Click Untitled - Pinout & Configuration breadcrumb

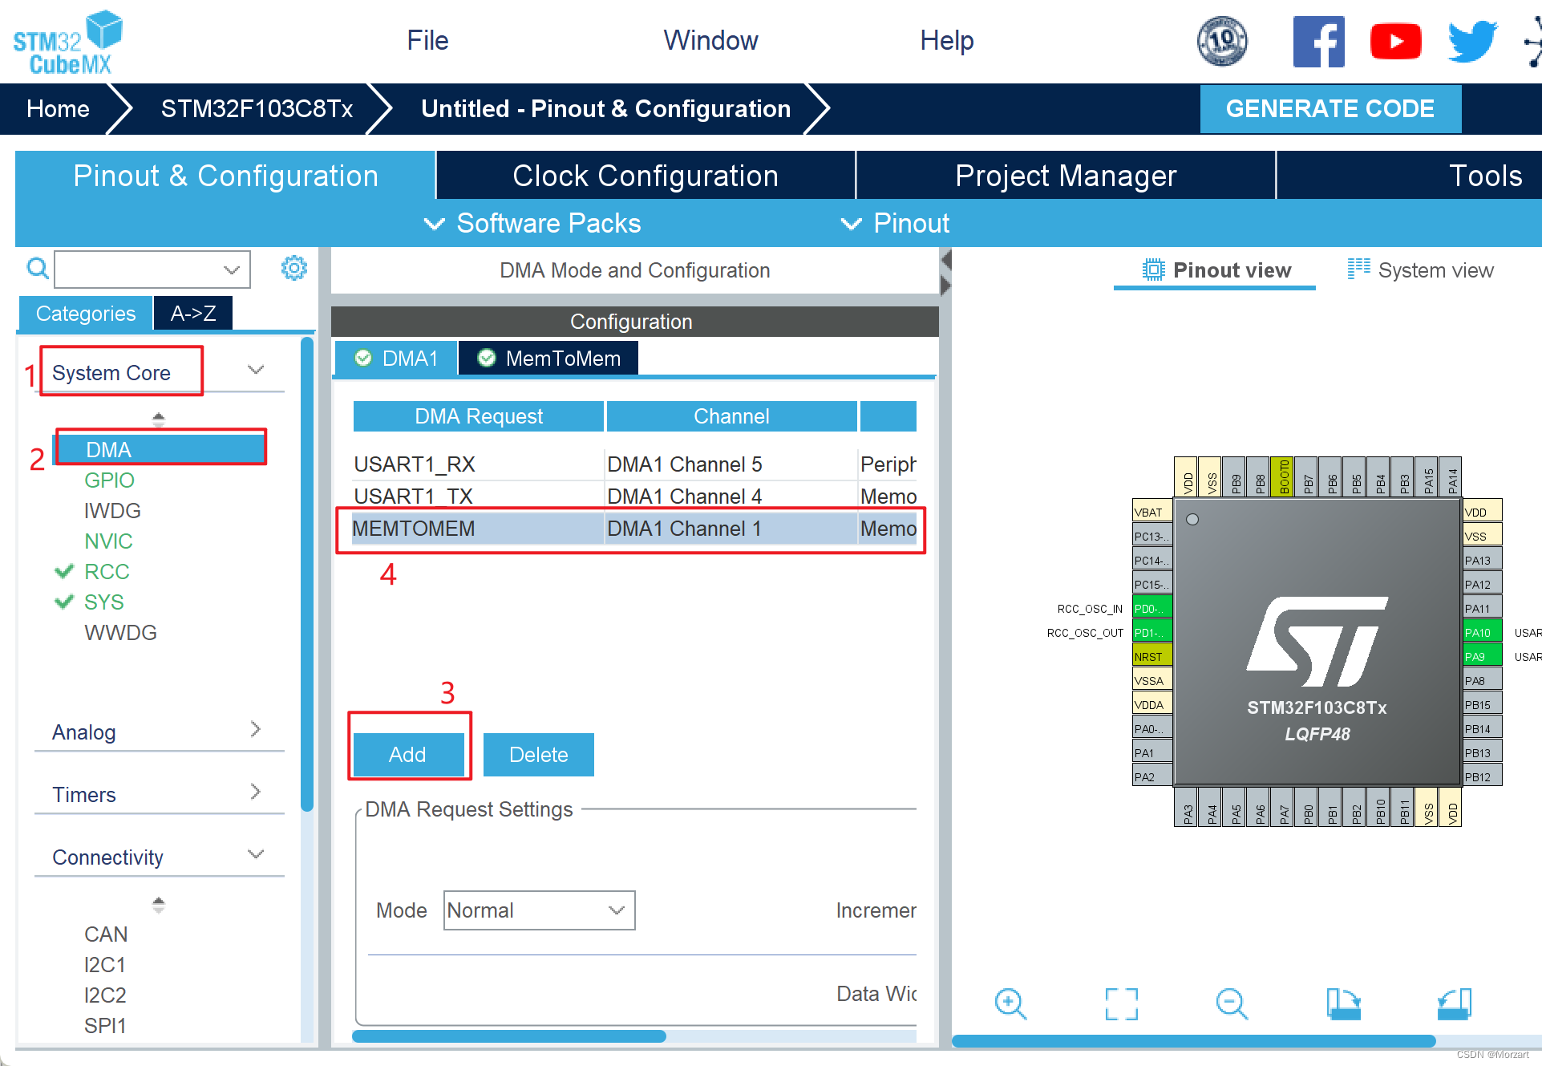(x=606, y=108)
